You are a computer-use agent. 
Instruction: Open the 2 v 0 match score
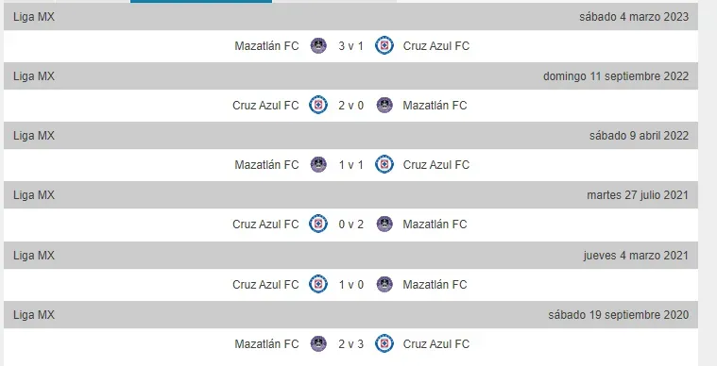tap(351, 106)
